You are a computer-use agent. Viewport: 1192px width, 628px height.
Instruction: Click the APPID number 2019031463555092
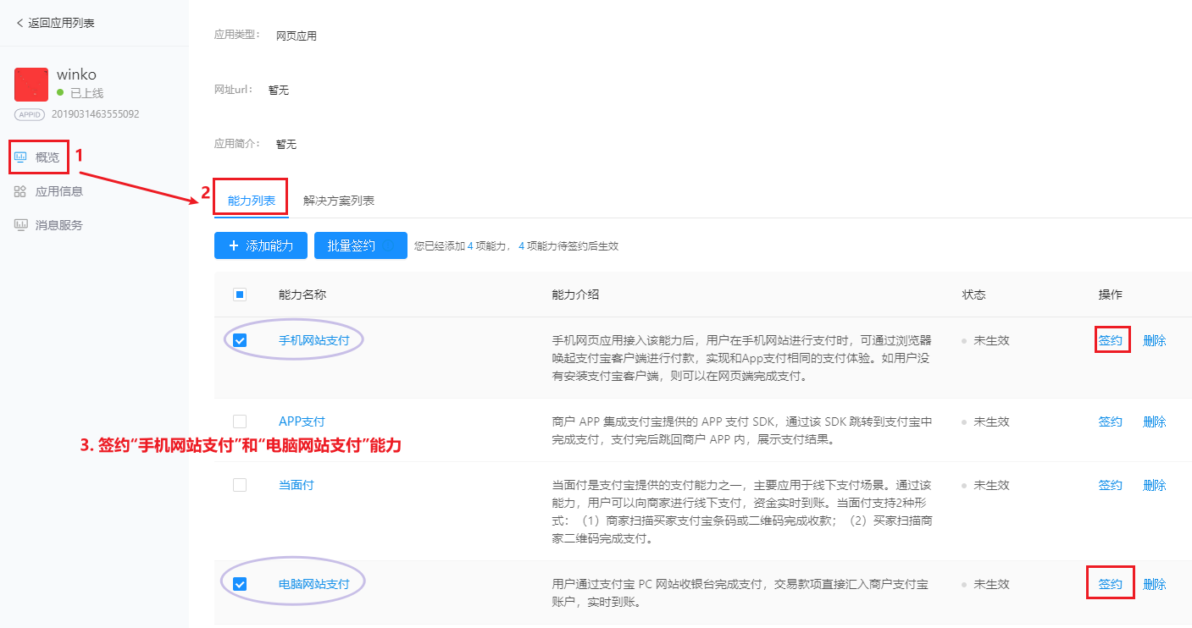pyautogui.click(x=96, y=113)
